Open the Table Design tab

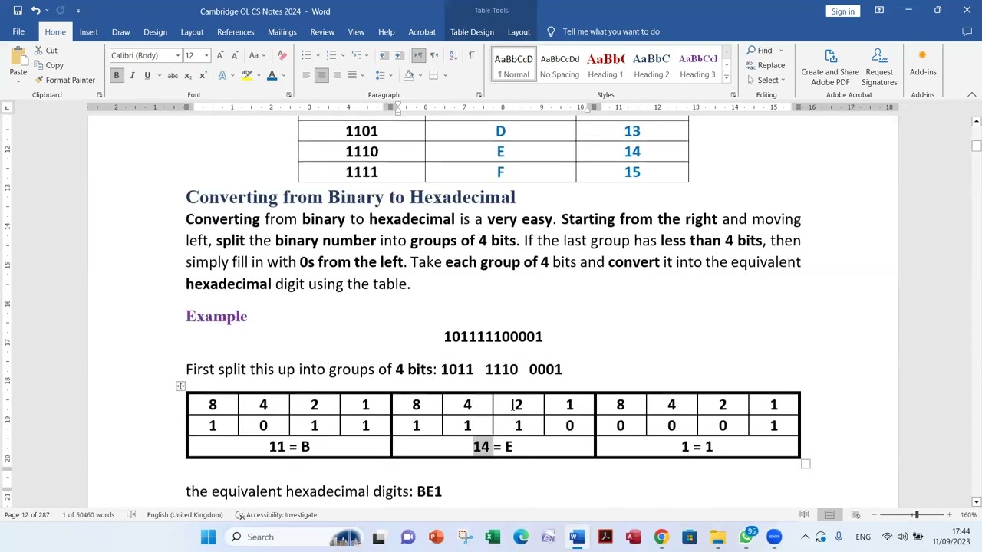click(x=472, y=31)
